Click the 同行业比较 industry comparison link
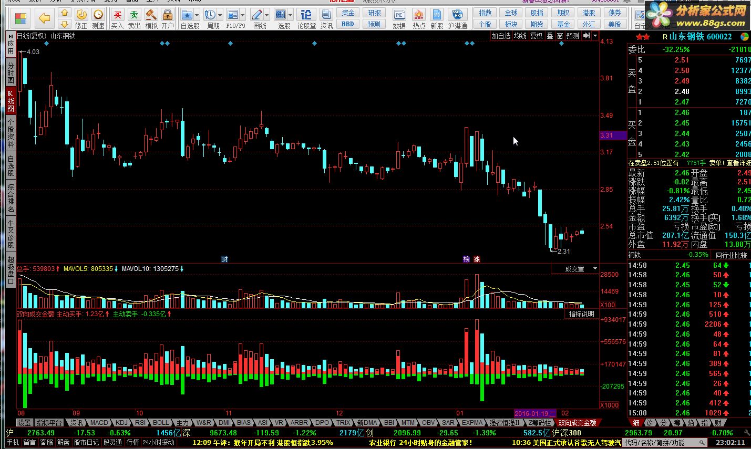 (x=731, y=255)
